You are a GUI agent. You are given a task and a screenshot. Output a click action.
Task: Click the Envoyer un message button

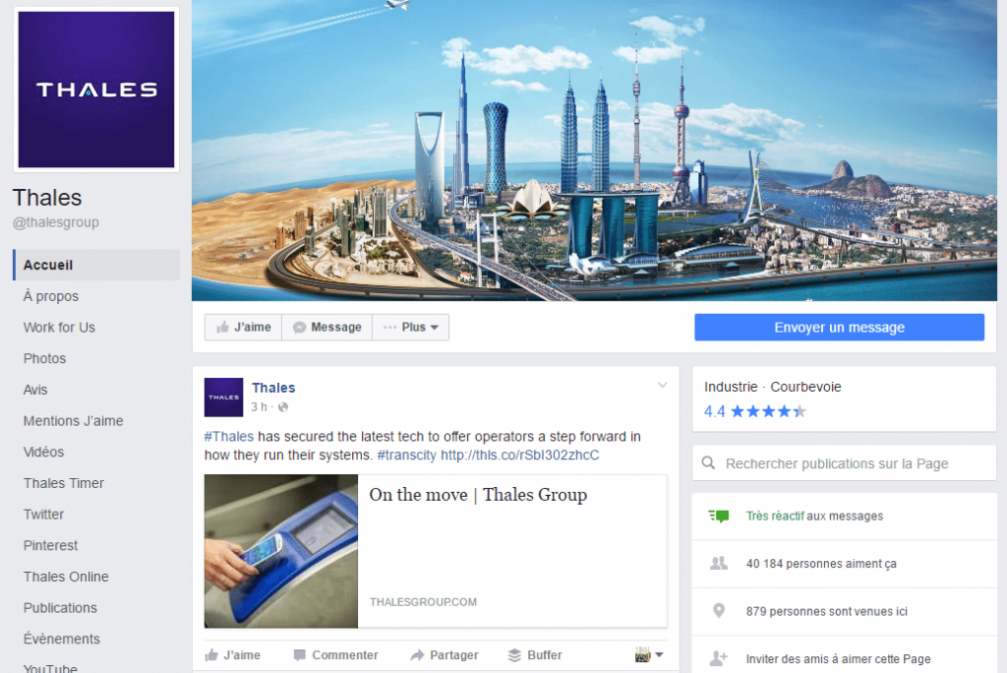[840, 328]
